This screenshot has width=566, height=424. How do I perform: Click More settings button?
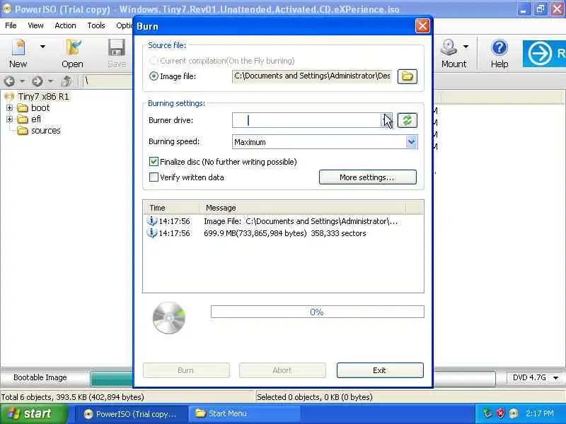367,177
